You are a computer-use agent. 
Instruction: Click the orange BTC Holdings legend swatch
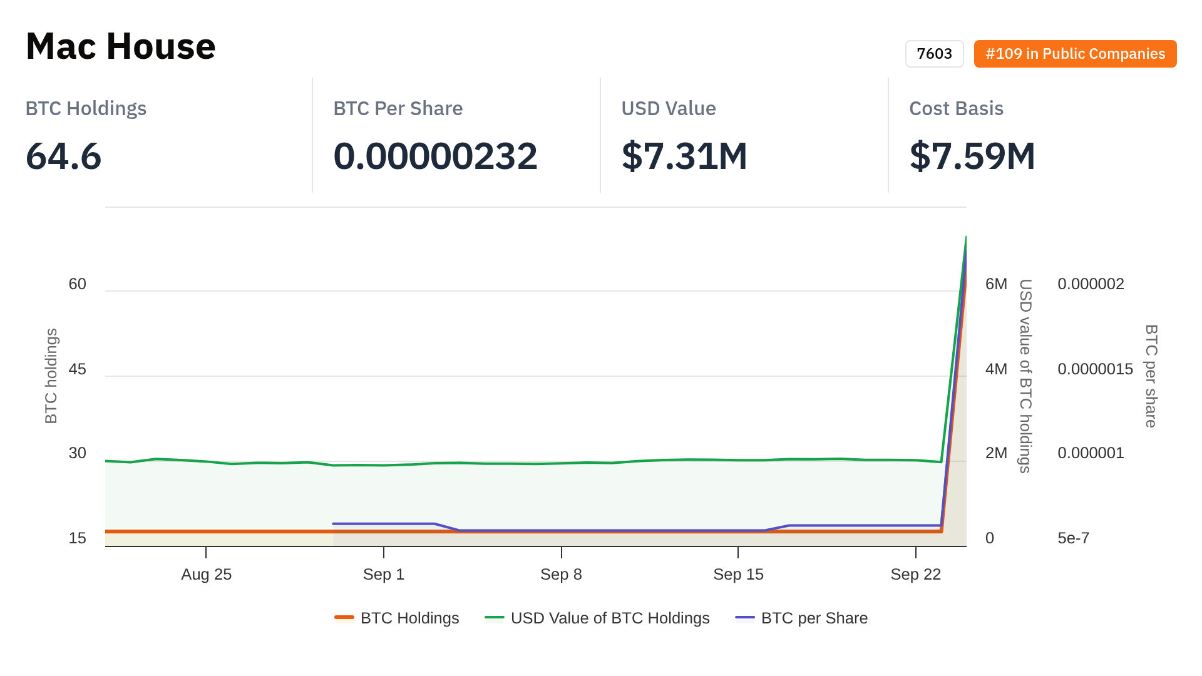pyautogui.click(x=344, y=618)
